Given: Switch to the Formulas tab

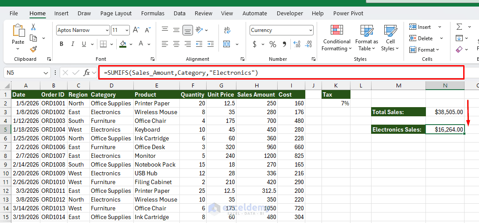Looking at the screenshot, I should [153, 14].
